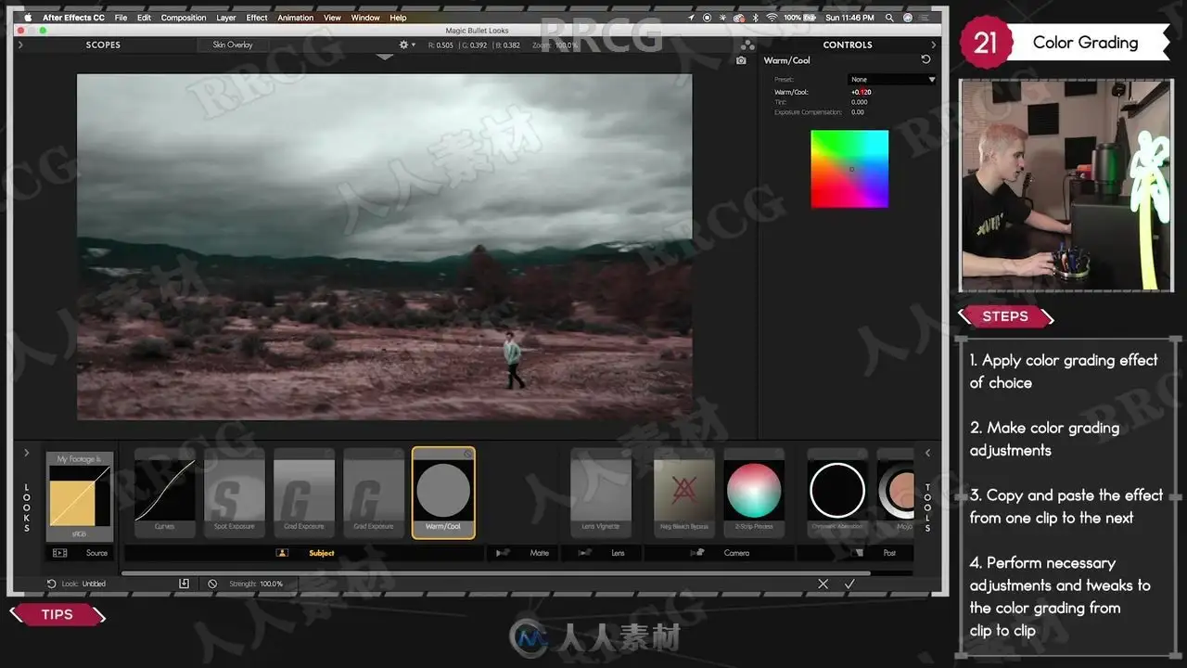Switch to the Lens section tab

coord(603,553)
